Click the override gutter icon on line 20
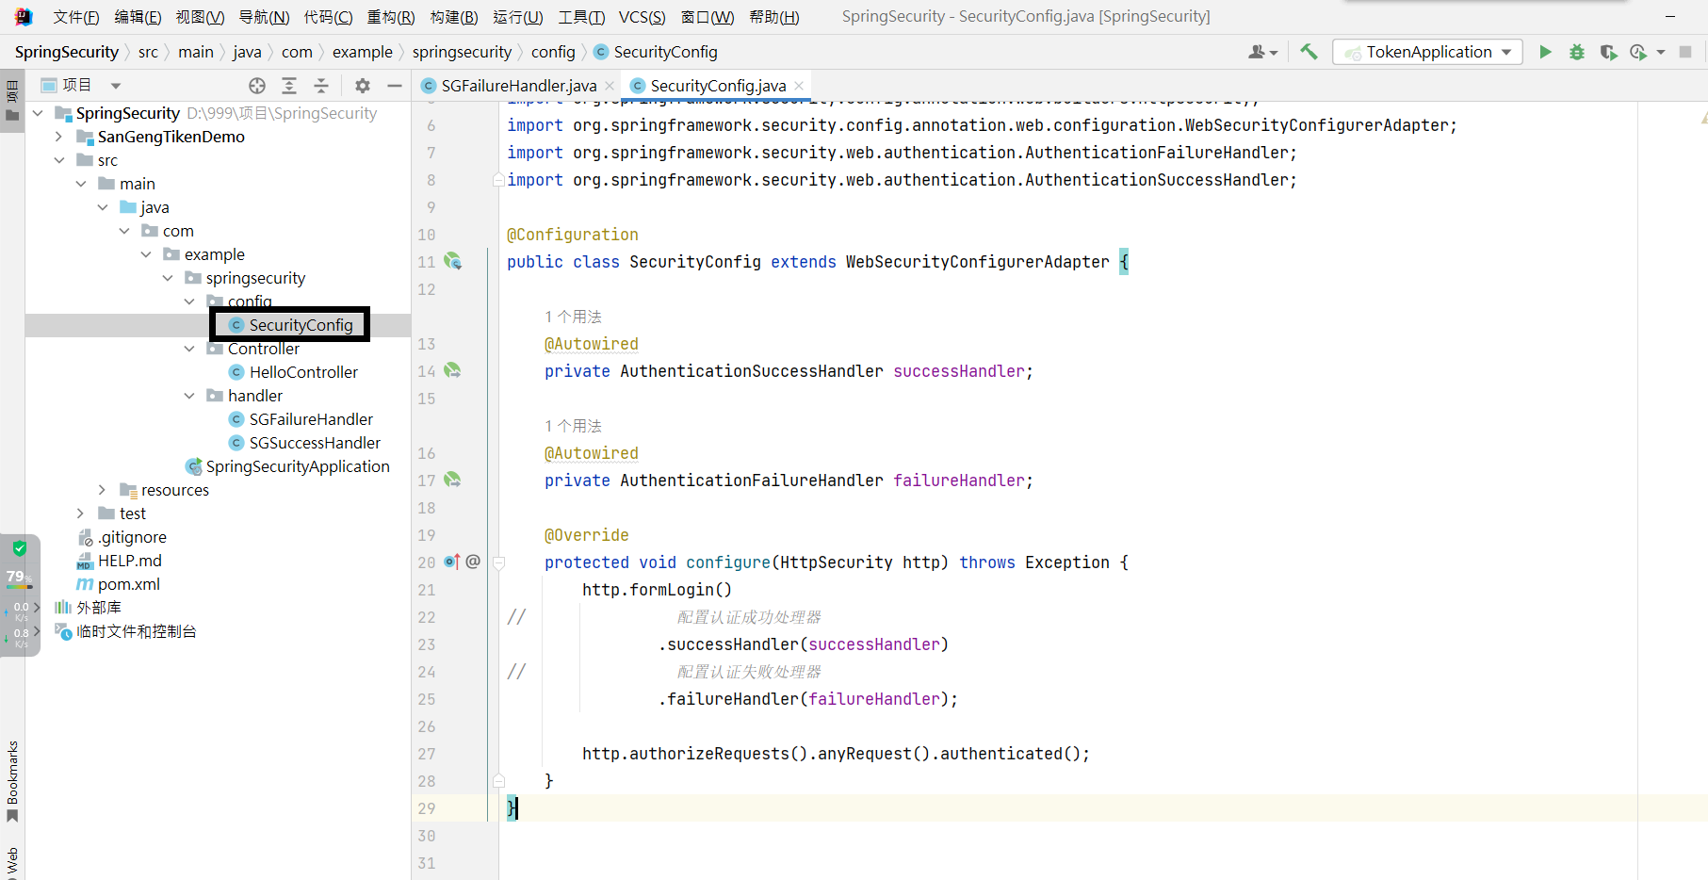Image resolution: width=1708 pixels, height=880 pixels. (452, 562)
